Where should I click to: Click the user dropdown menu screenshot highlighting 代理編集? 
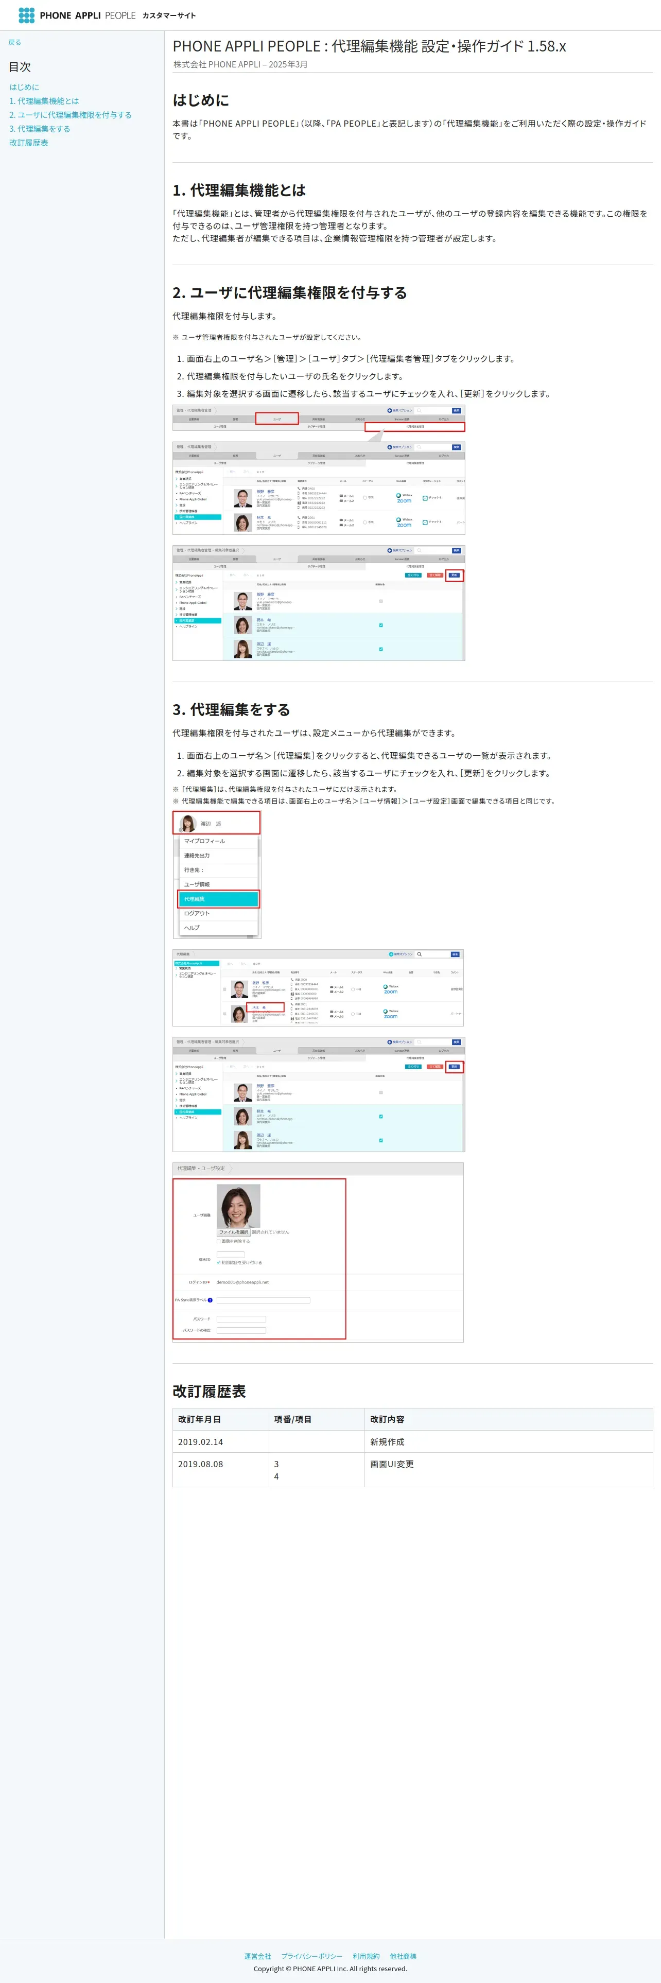point(217,875)
